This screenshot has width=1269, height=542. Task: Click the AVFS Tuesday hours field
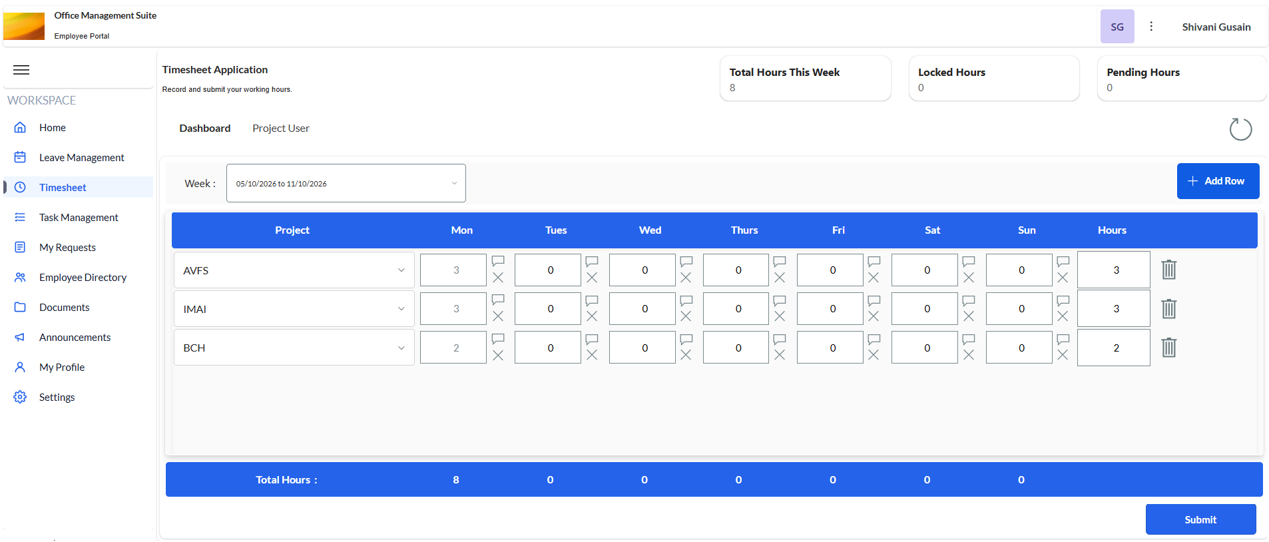pyautogui.click(x=548, y=270)
